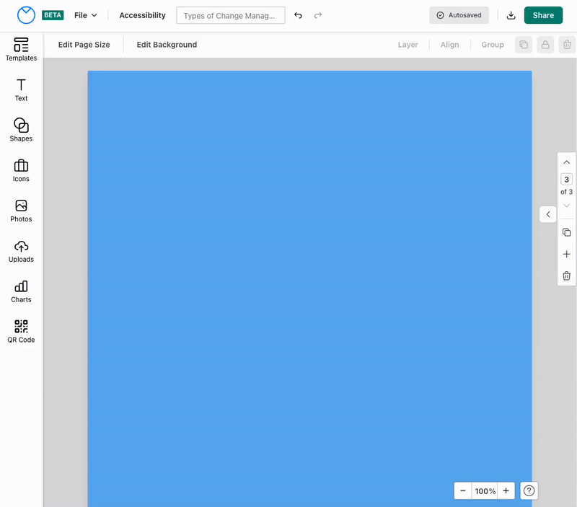Duplicate the current page
Image resolution: width=577 pixels, height=507 pixels.
566,232
